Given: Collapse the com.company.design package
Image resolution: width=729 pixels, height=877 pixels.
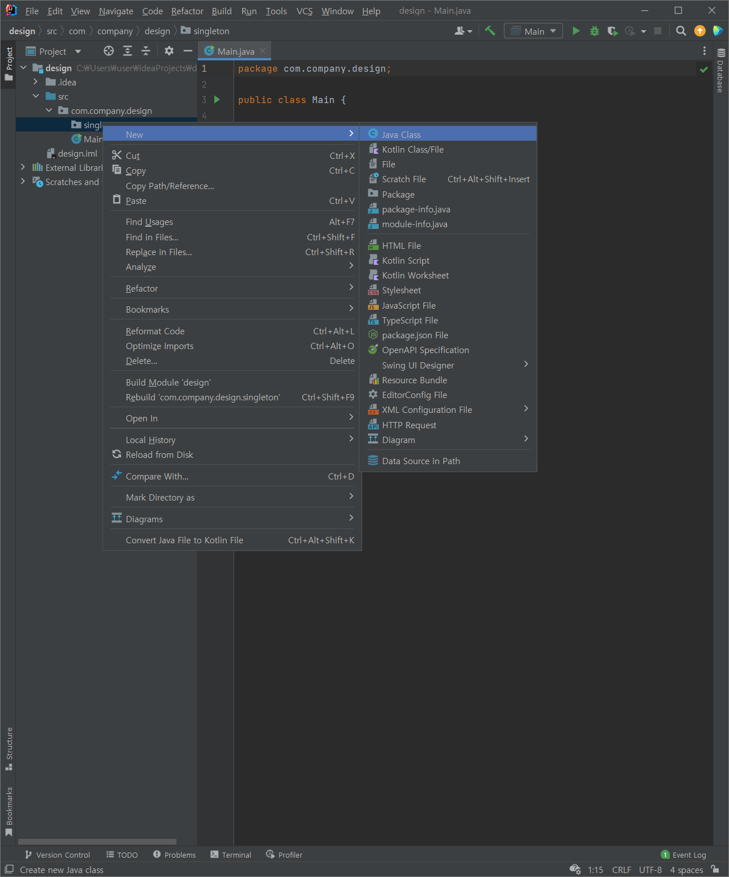Looking at the screenshot, I should pyautogui.click(x=49, y=110).
